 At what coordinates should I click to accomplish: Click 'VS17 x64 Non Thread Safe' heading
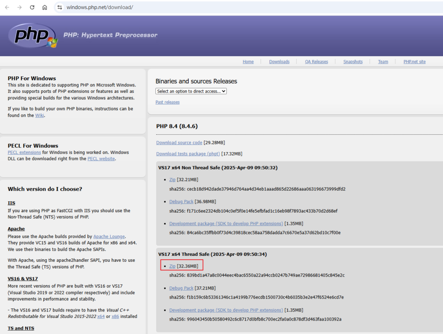[x=218, y=168]
